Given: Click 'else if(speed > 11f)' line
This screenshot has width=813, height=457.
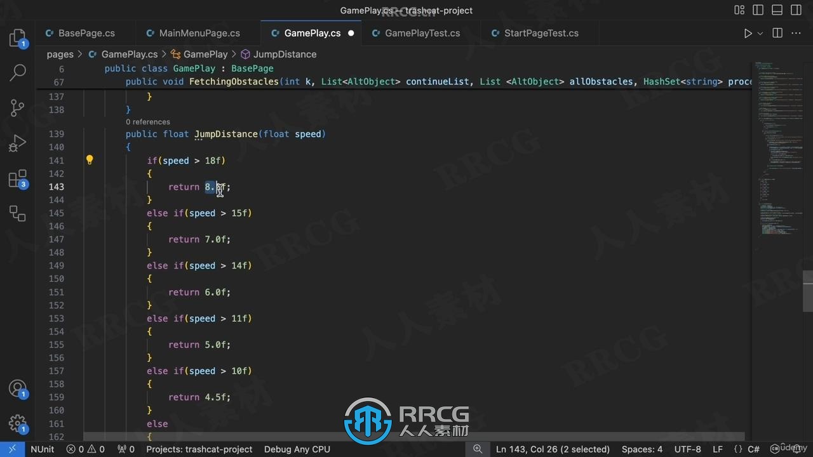Looking at the screenshot, I should click(x=199, y=319).
